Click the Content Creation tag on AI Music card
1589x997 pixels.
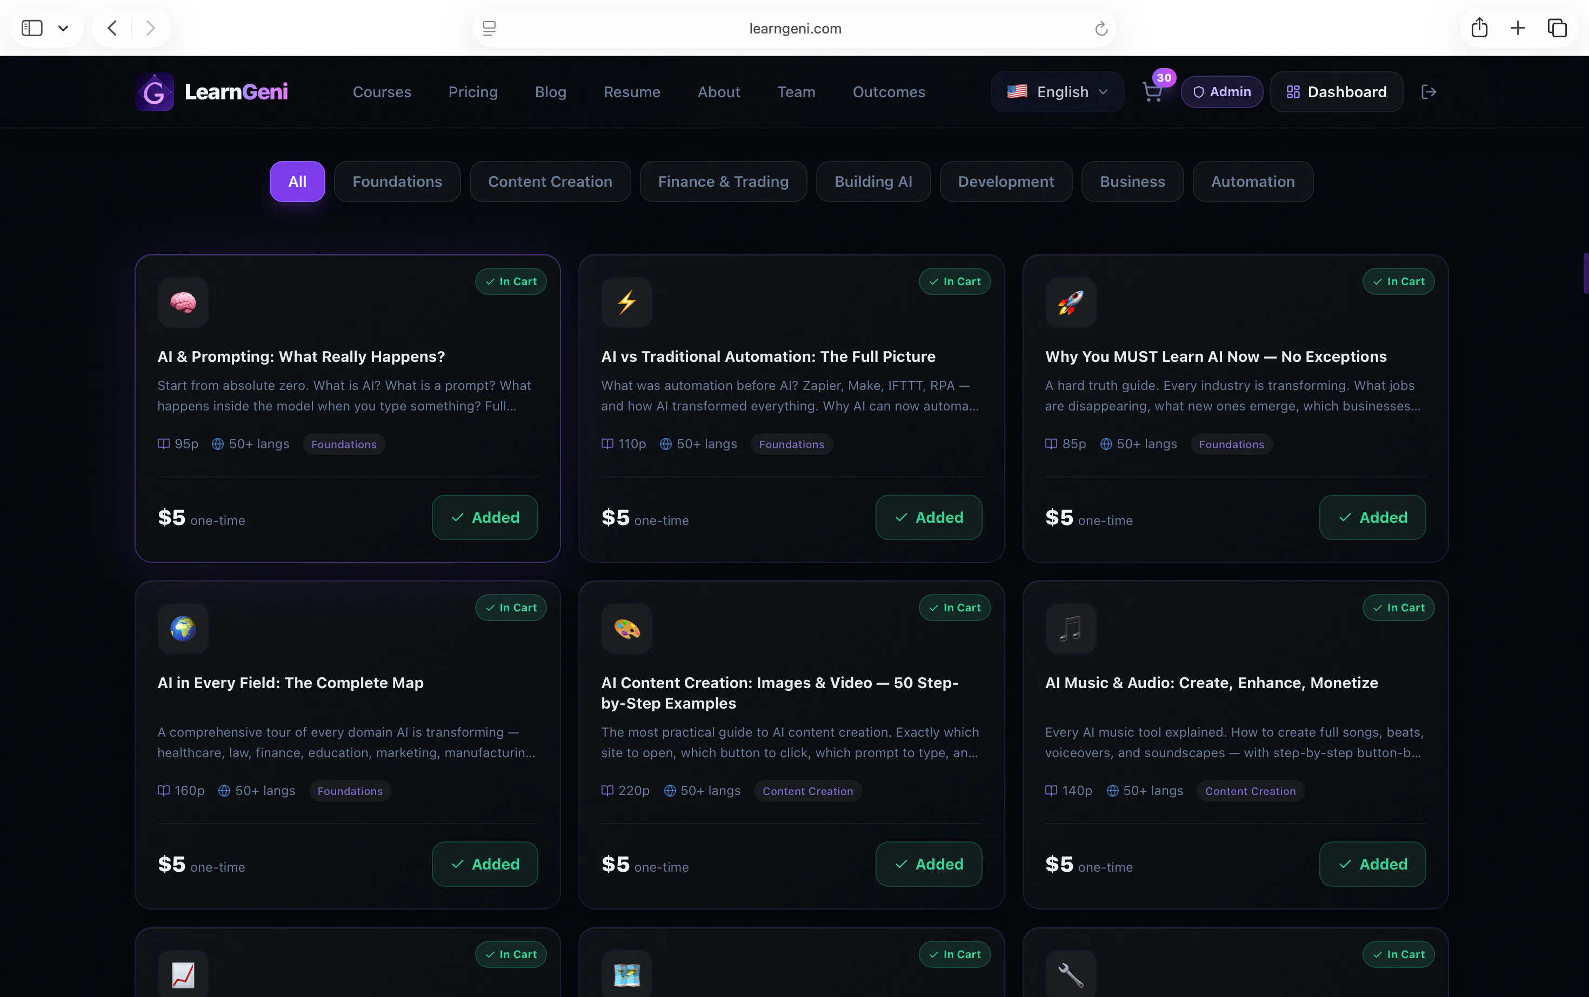1250,791
